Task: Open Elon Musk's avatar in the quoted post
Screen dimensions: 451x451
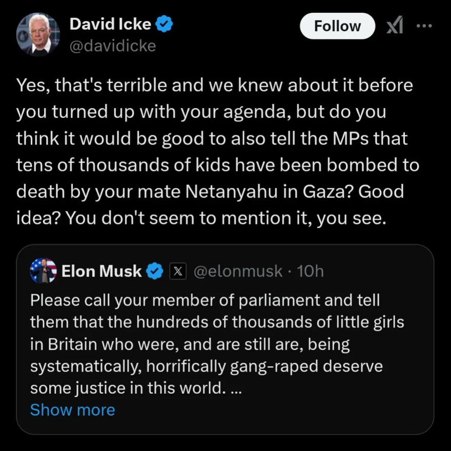Action: (x=43, y=270)
